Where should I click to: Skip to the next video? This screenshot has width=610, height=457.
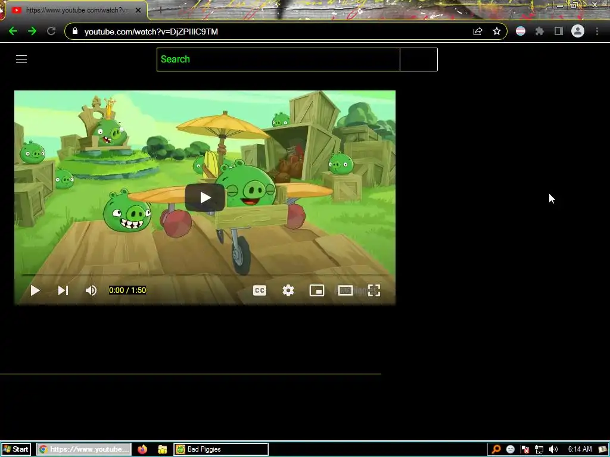(63, 290)
